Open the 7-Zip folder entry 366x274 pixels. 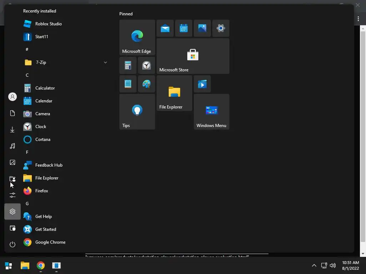pos(65,62)
